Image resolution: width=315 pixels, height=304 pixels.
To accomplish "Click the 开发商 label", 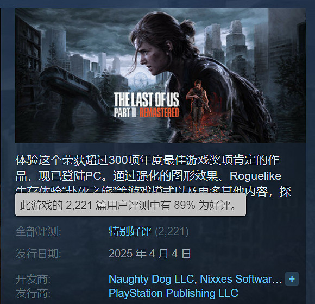I will coord(33,279).
